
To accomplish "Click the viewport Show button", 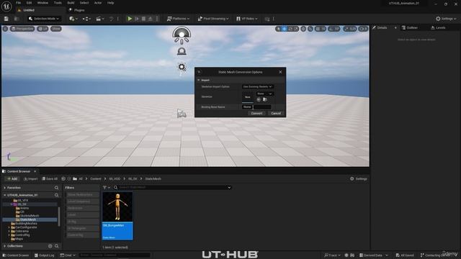I will (56, 29).
